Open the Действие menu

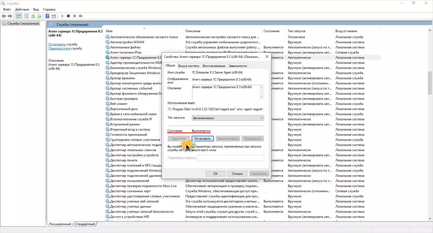tap(22, 9)
